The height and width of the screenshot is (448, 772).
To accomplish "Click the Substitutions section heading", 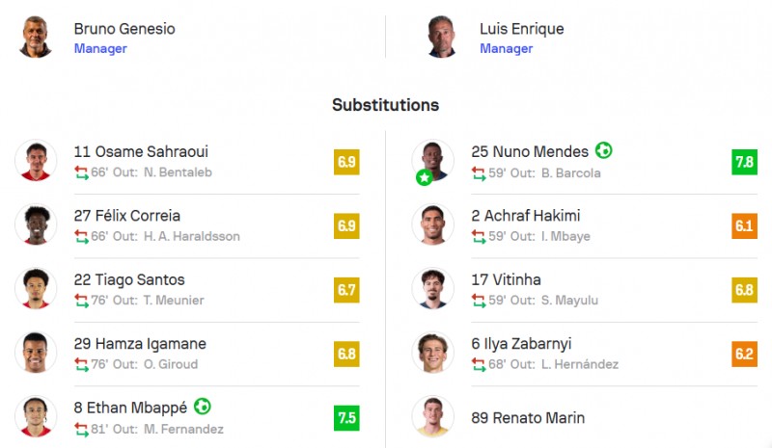I will [385, 105].
